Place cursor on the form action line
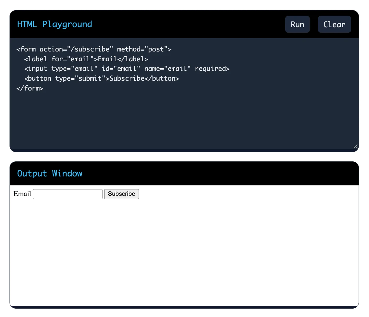 [x=94, y=49]
